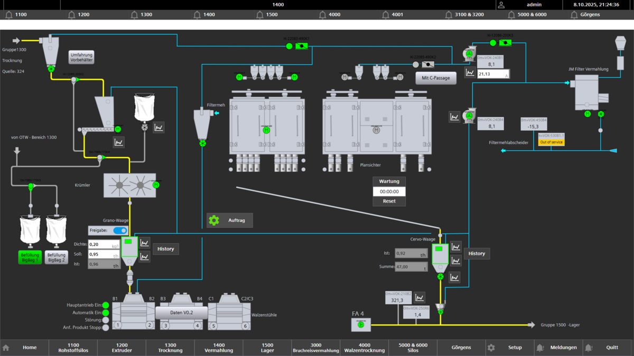Click the Mit C-Passage button
This screenshot has height=356, width=634.
pos(436,78)
